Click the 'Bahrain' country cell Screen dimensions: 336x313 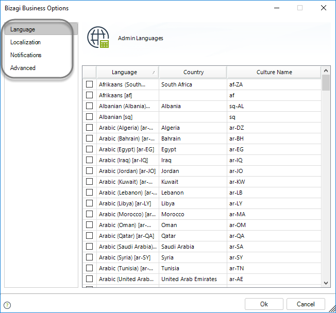click(193, 138)
